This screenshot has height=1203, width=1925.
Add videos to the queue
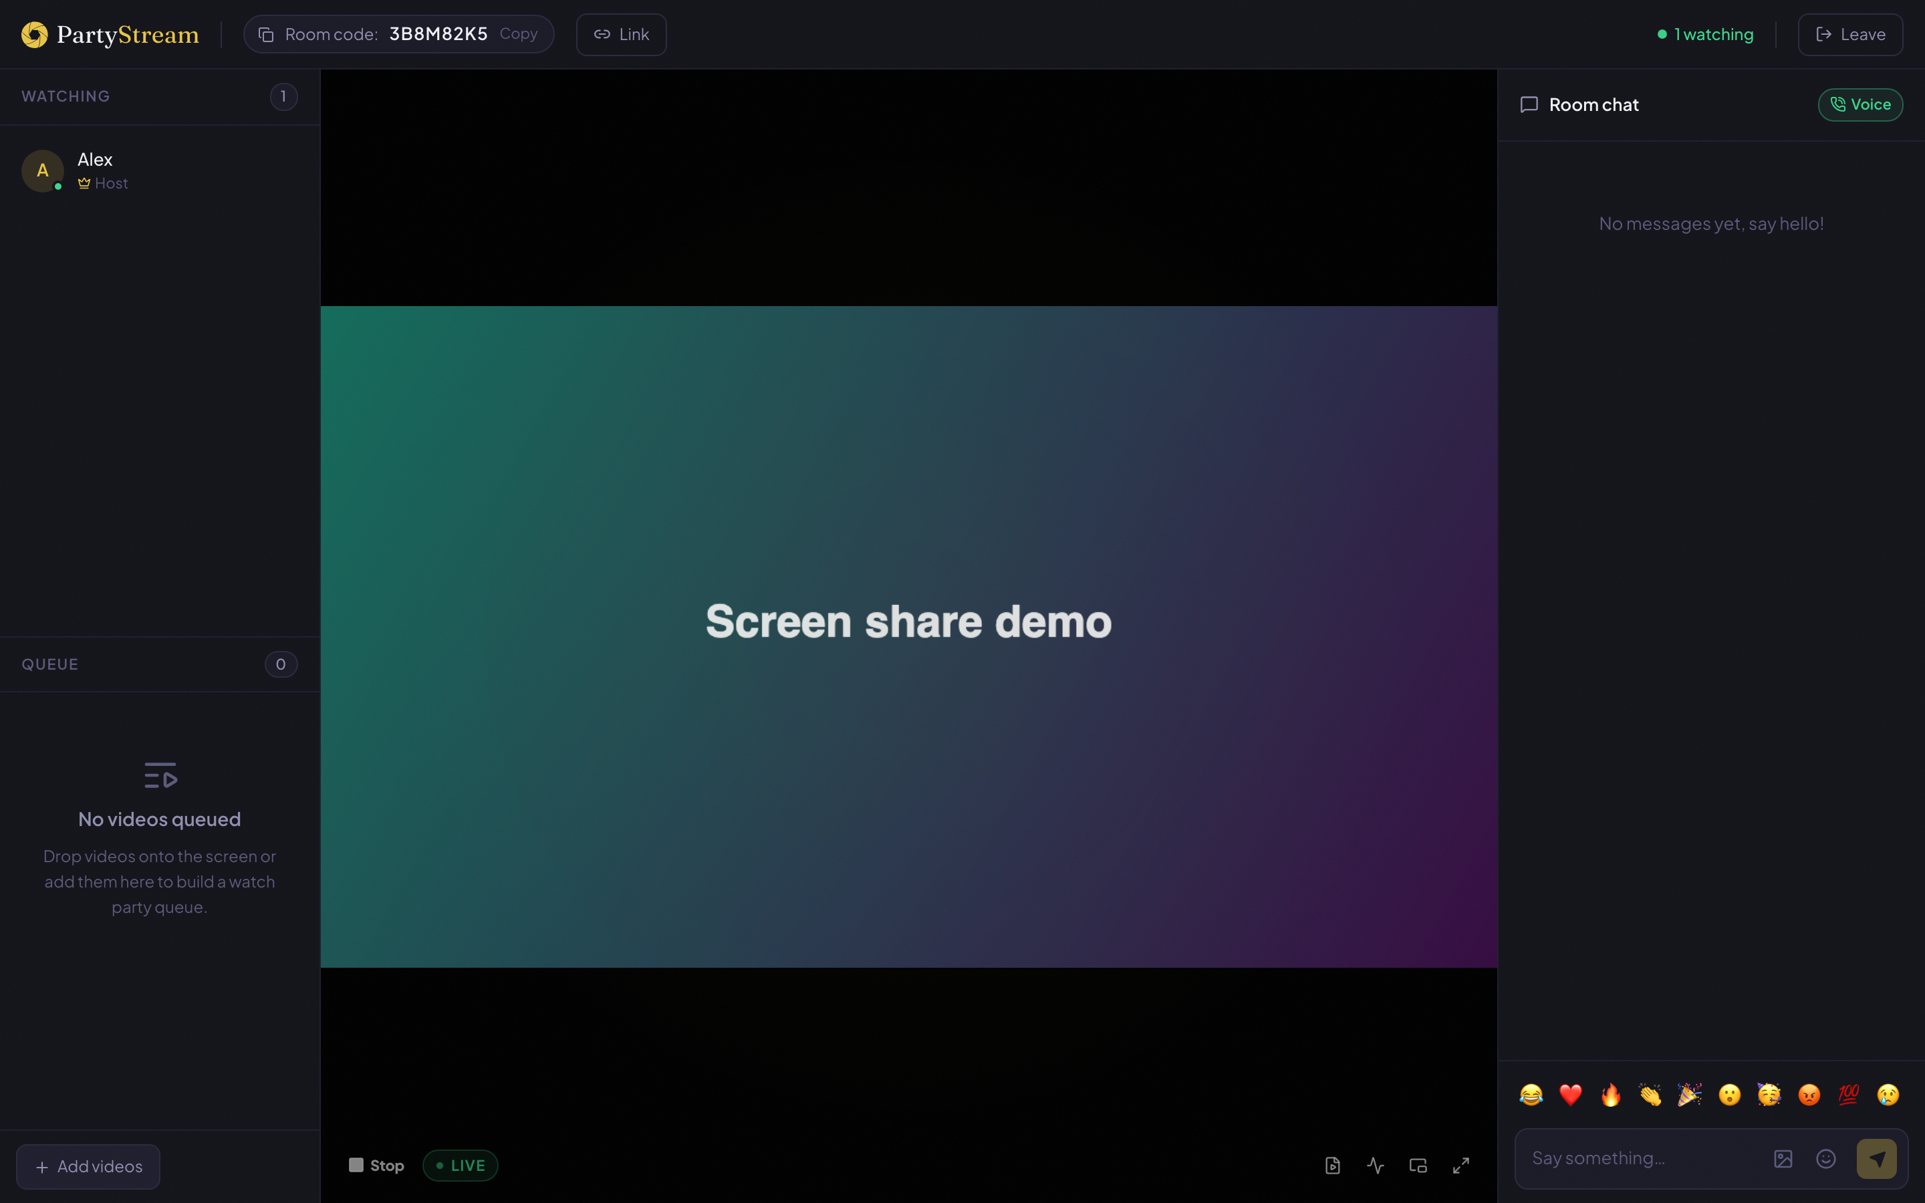[88, 1166]
